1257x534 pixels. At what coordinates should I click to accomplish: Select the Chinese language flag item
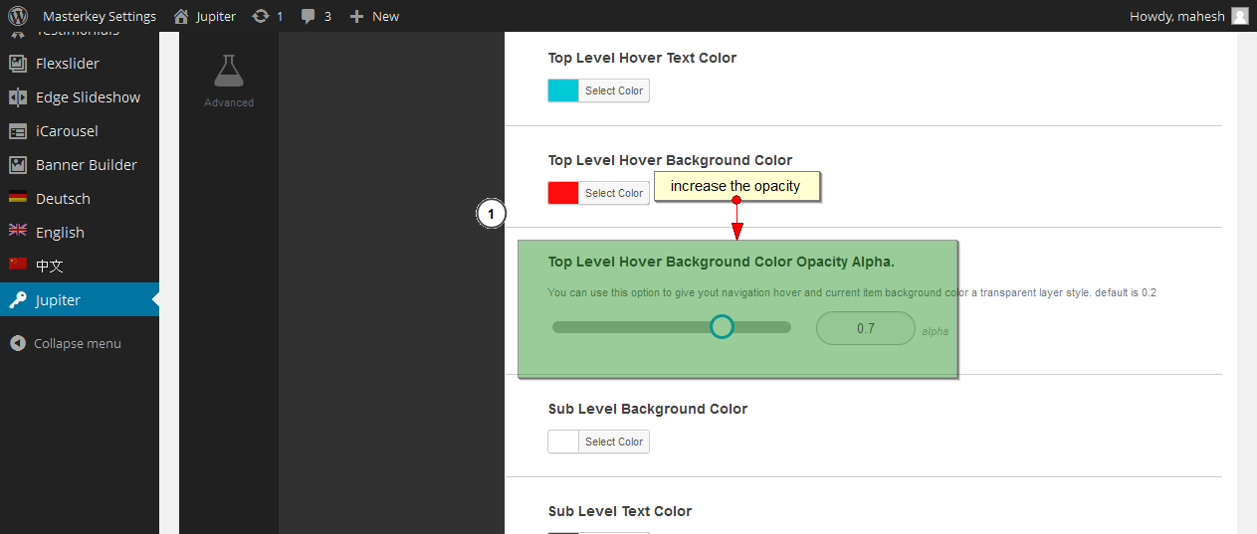click(49, 266)
